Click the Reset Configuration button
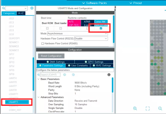 [x=51, y=56]
